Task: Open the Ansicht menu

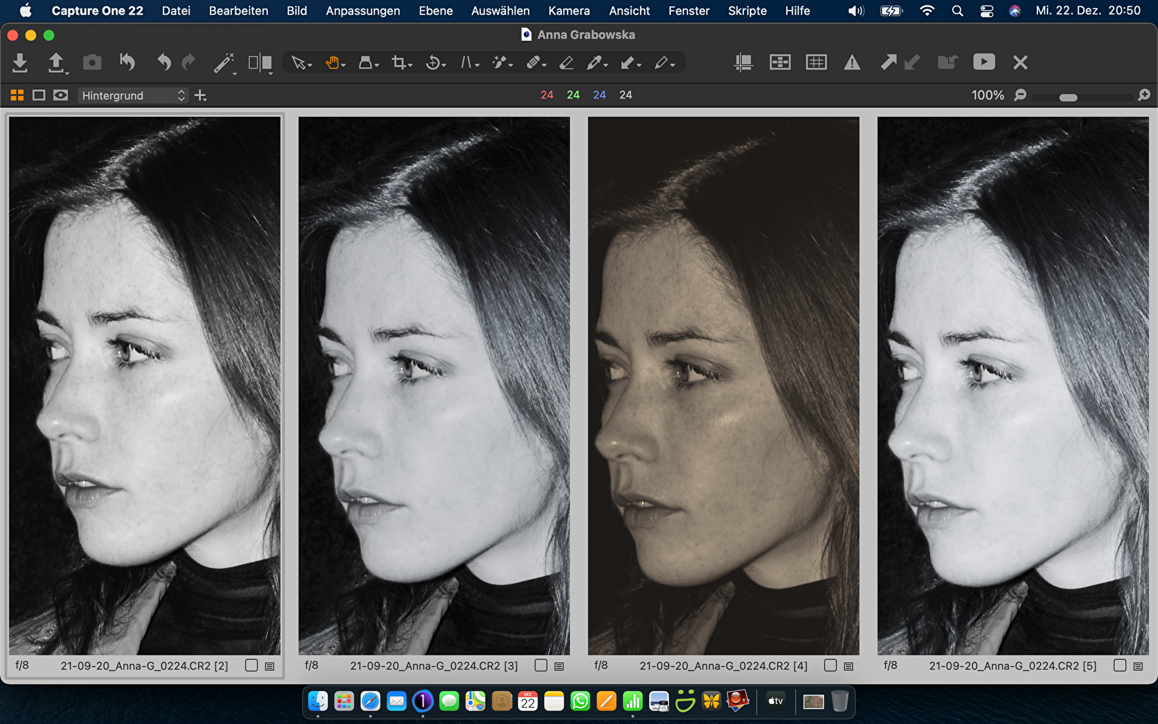Action: click(x=629, y=11)
